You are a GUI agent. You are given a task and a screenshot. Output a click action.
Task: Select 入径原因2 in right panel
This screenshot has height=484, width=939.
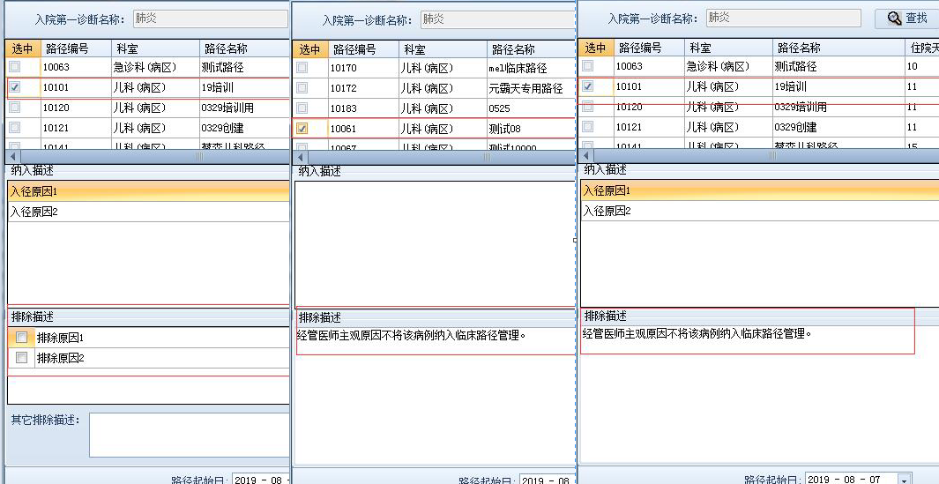coord(759,210)
